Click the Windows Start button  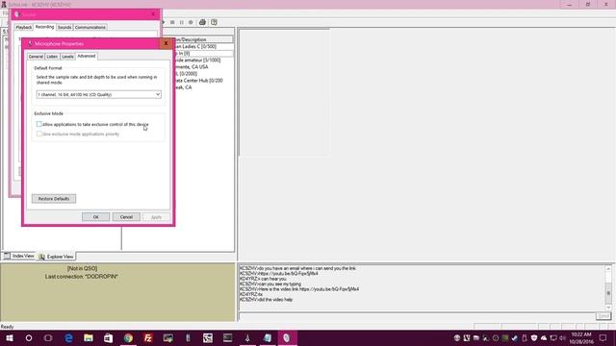10,337
